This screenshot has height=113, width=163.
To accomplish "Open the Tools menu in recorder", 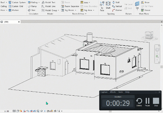I will coord(121,92).
